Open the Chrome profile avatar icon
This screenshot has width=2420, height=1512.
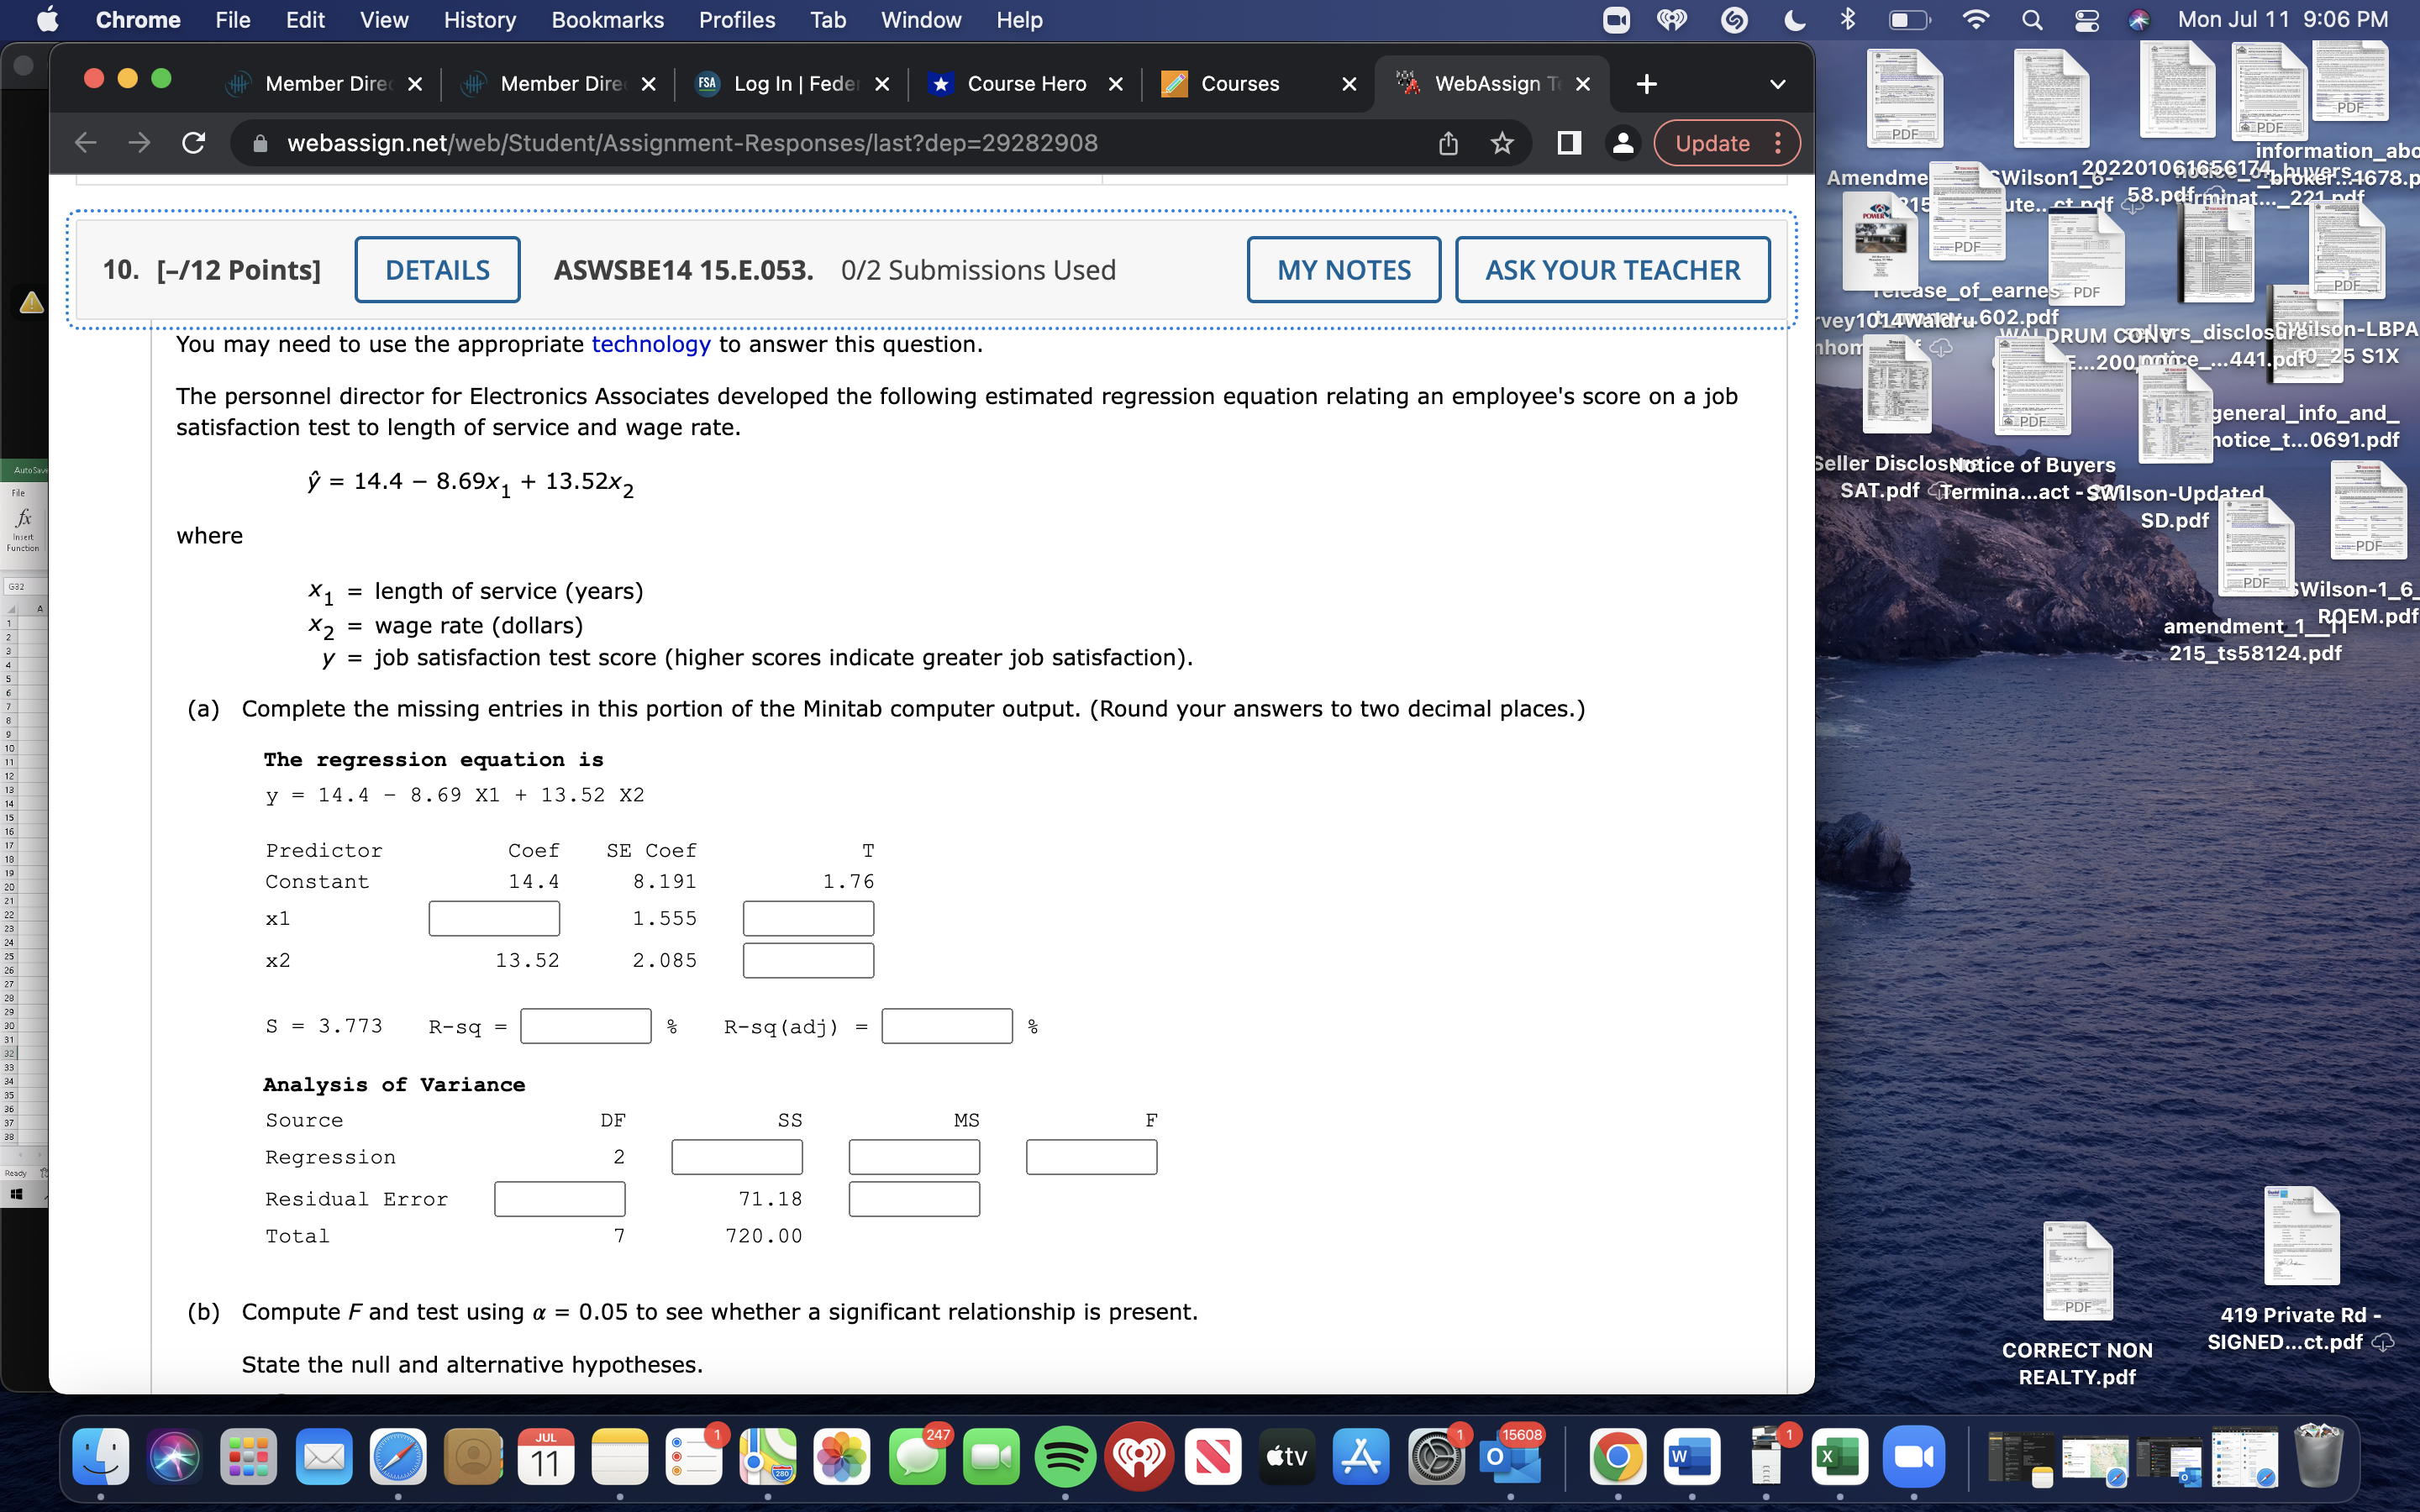coord(1622,143)
